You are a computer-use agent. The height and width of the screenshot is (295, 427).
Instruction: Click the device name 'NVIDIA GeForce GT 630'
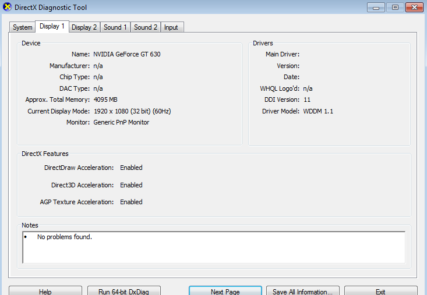[x=127, y=54]
